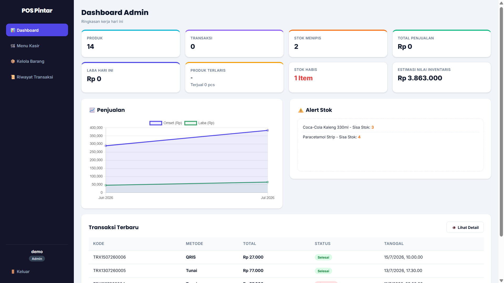Open transaction row TRX1507260006
504x283 pixels.
tap(286, 257)
